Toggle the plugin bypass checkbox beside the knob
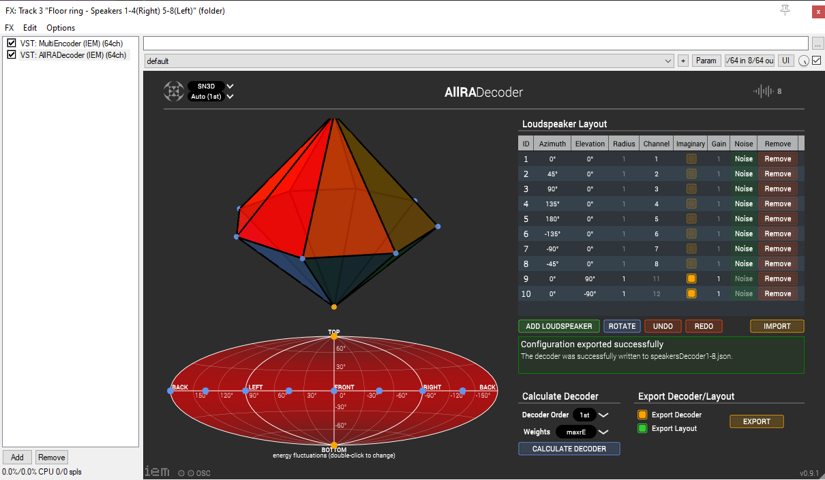825x480 pixels. click(x=816, y=61)
